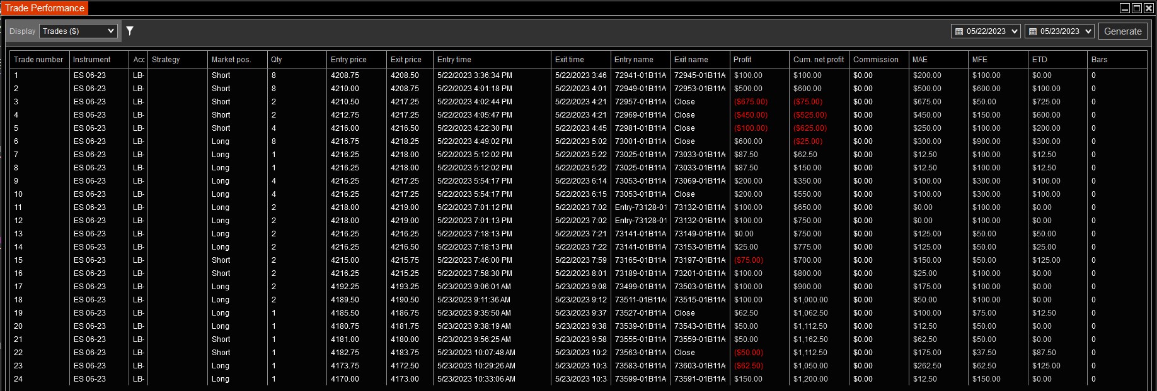Image resolution: width=1157 pixels, height=391 pixels.
Task: Select entry name 73555-01B11A
Action: coord(640,339)
